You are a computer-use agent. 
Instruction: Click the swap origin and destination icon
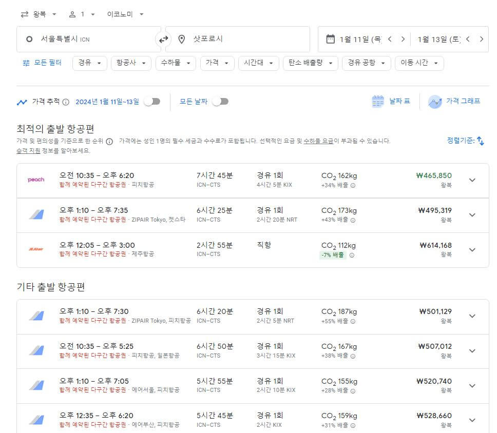pyautogui.click(x=163, y=39)
